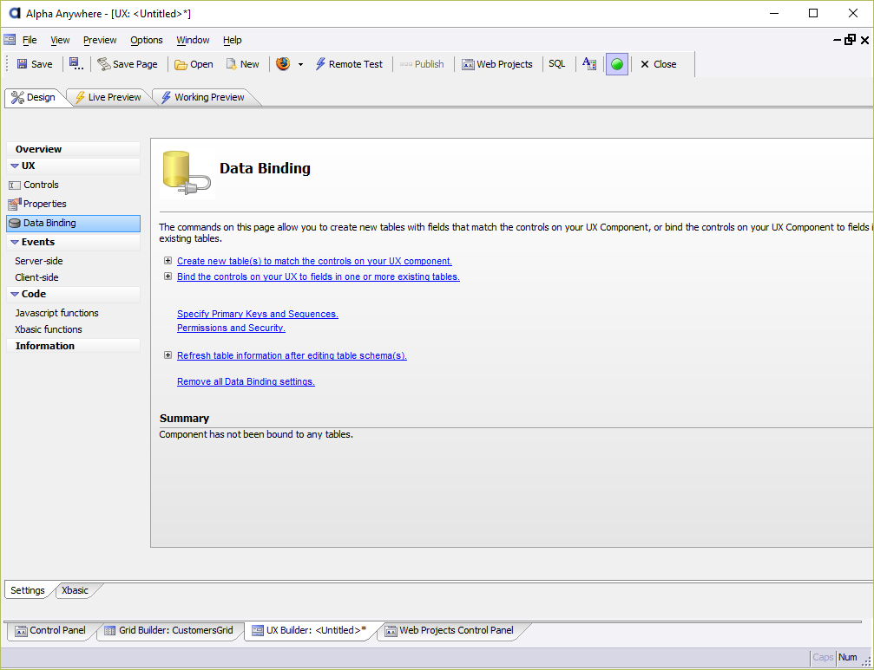Switch to the Live Preview tab
Image resolution: width=874 pixels, height=670 pixels.
(108, 97)
